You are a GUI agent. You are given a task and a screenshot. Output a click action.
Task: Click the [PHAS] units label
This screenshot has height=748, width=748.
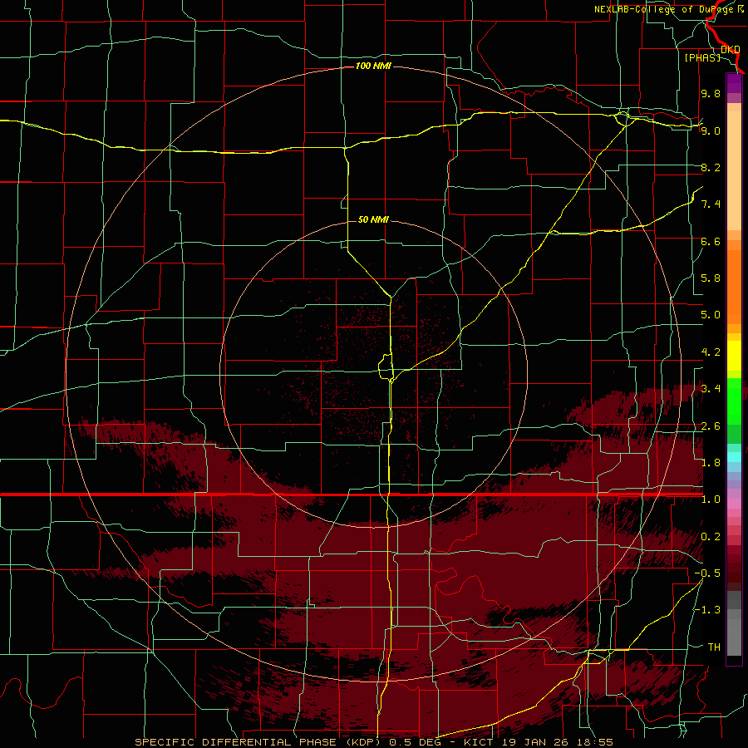[702, 57]
